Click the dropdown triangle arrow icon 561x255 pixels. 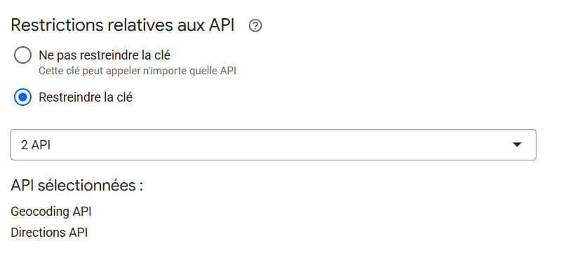pos(517,144)
